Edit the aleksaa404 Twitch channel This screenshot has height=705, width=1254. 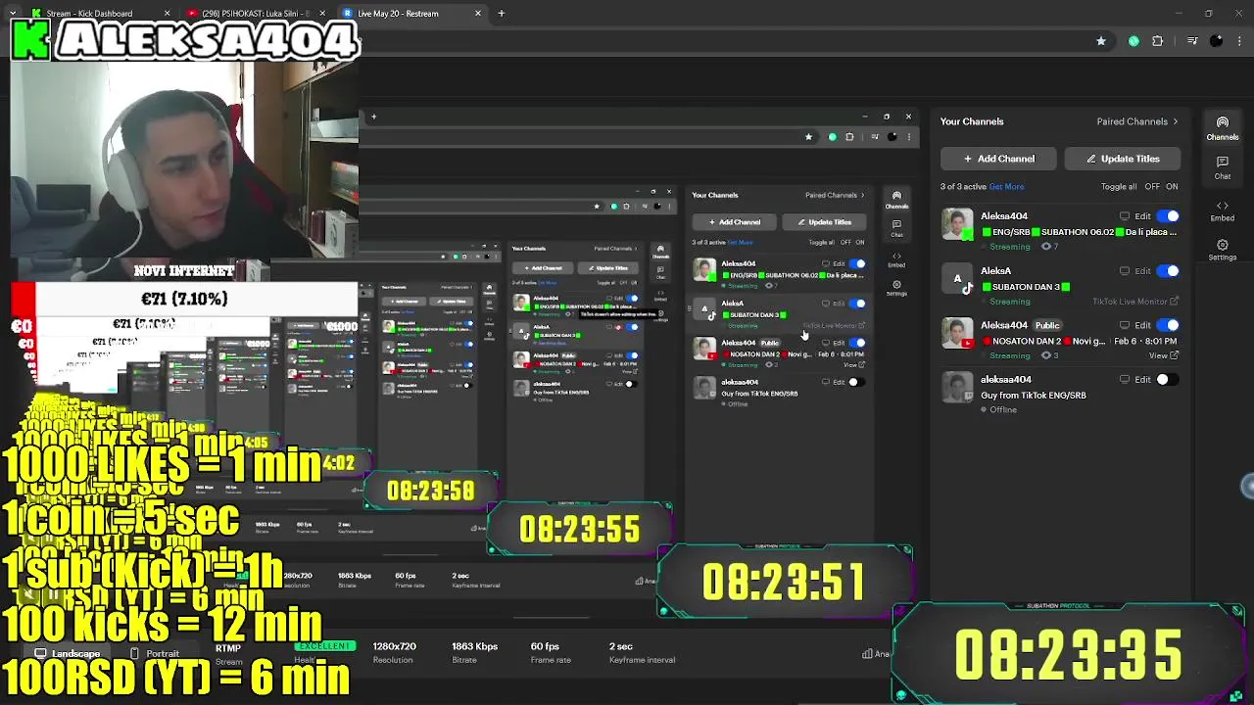coord(1142,380)
